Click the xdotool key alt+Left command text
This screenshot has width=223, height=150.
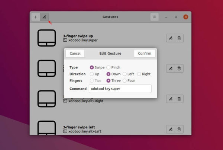click(x=85, y=131)
